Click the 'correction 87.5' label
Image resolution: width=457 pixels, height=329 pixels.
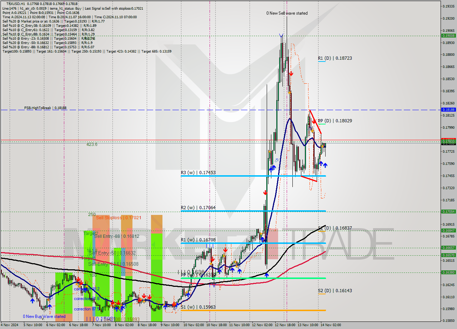tap(87, 309)
